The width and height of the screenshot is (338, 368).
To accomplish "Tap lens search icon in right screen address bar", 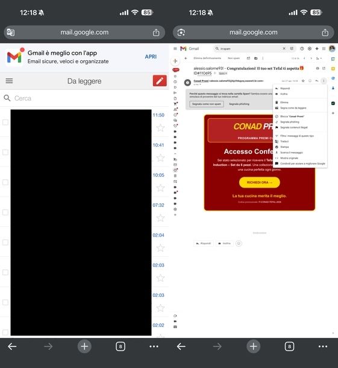I will (x=181, y=33).
